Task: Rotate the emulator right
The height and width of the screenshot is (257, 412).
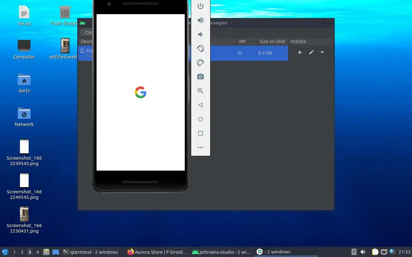Action: click(x=201, y=63)
